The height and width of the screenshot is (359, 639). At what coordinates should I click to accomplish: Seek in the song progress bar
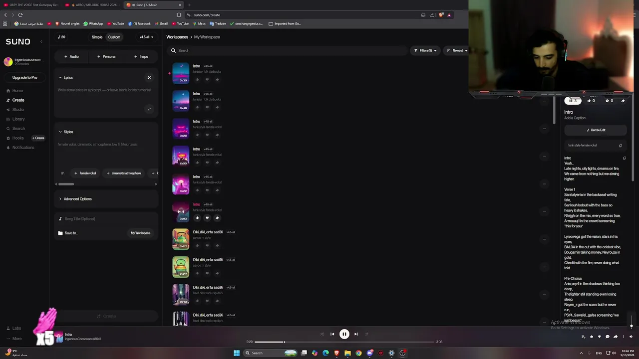(x=344, y=342)
